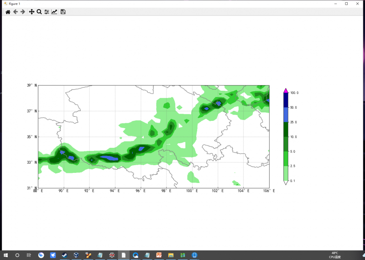The width and height of the screenshot is (365, 260).
Task: Select the Pan axes tool
Action: pyautogui.click(x=31, y=12)
